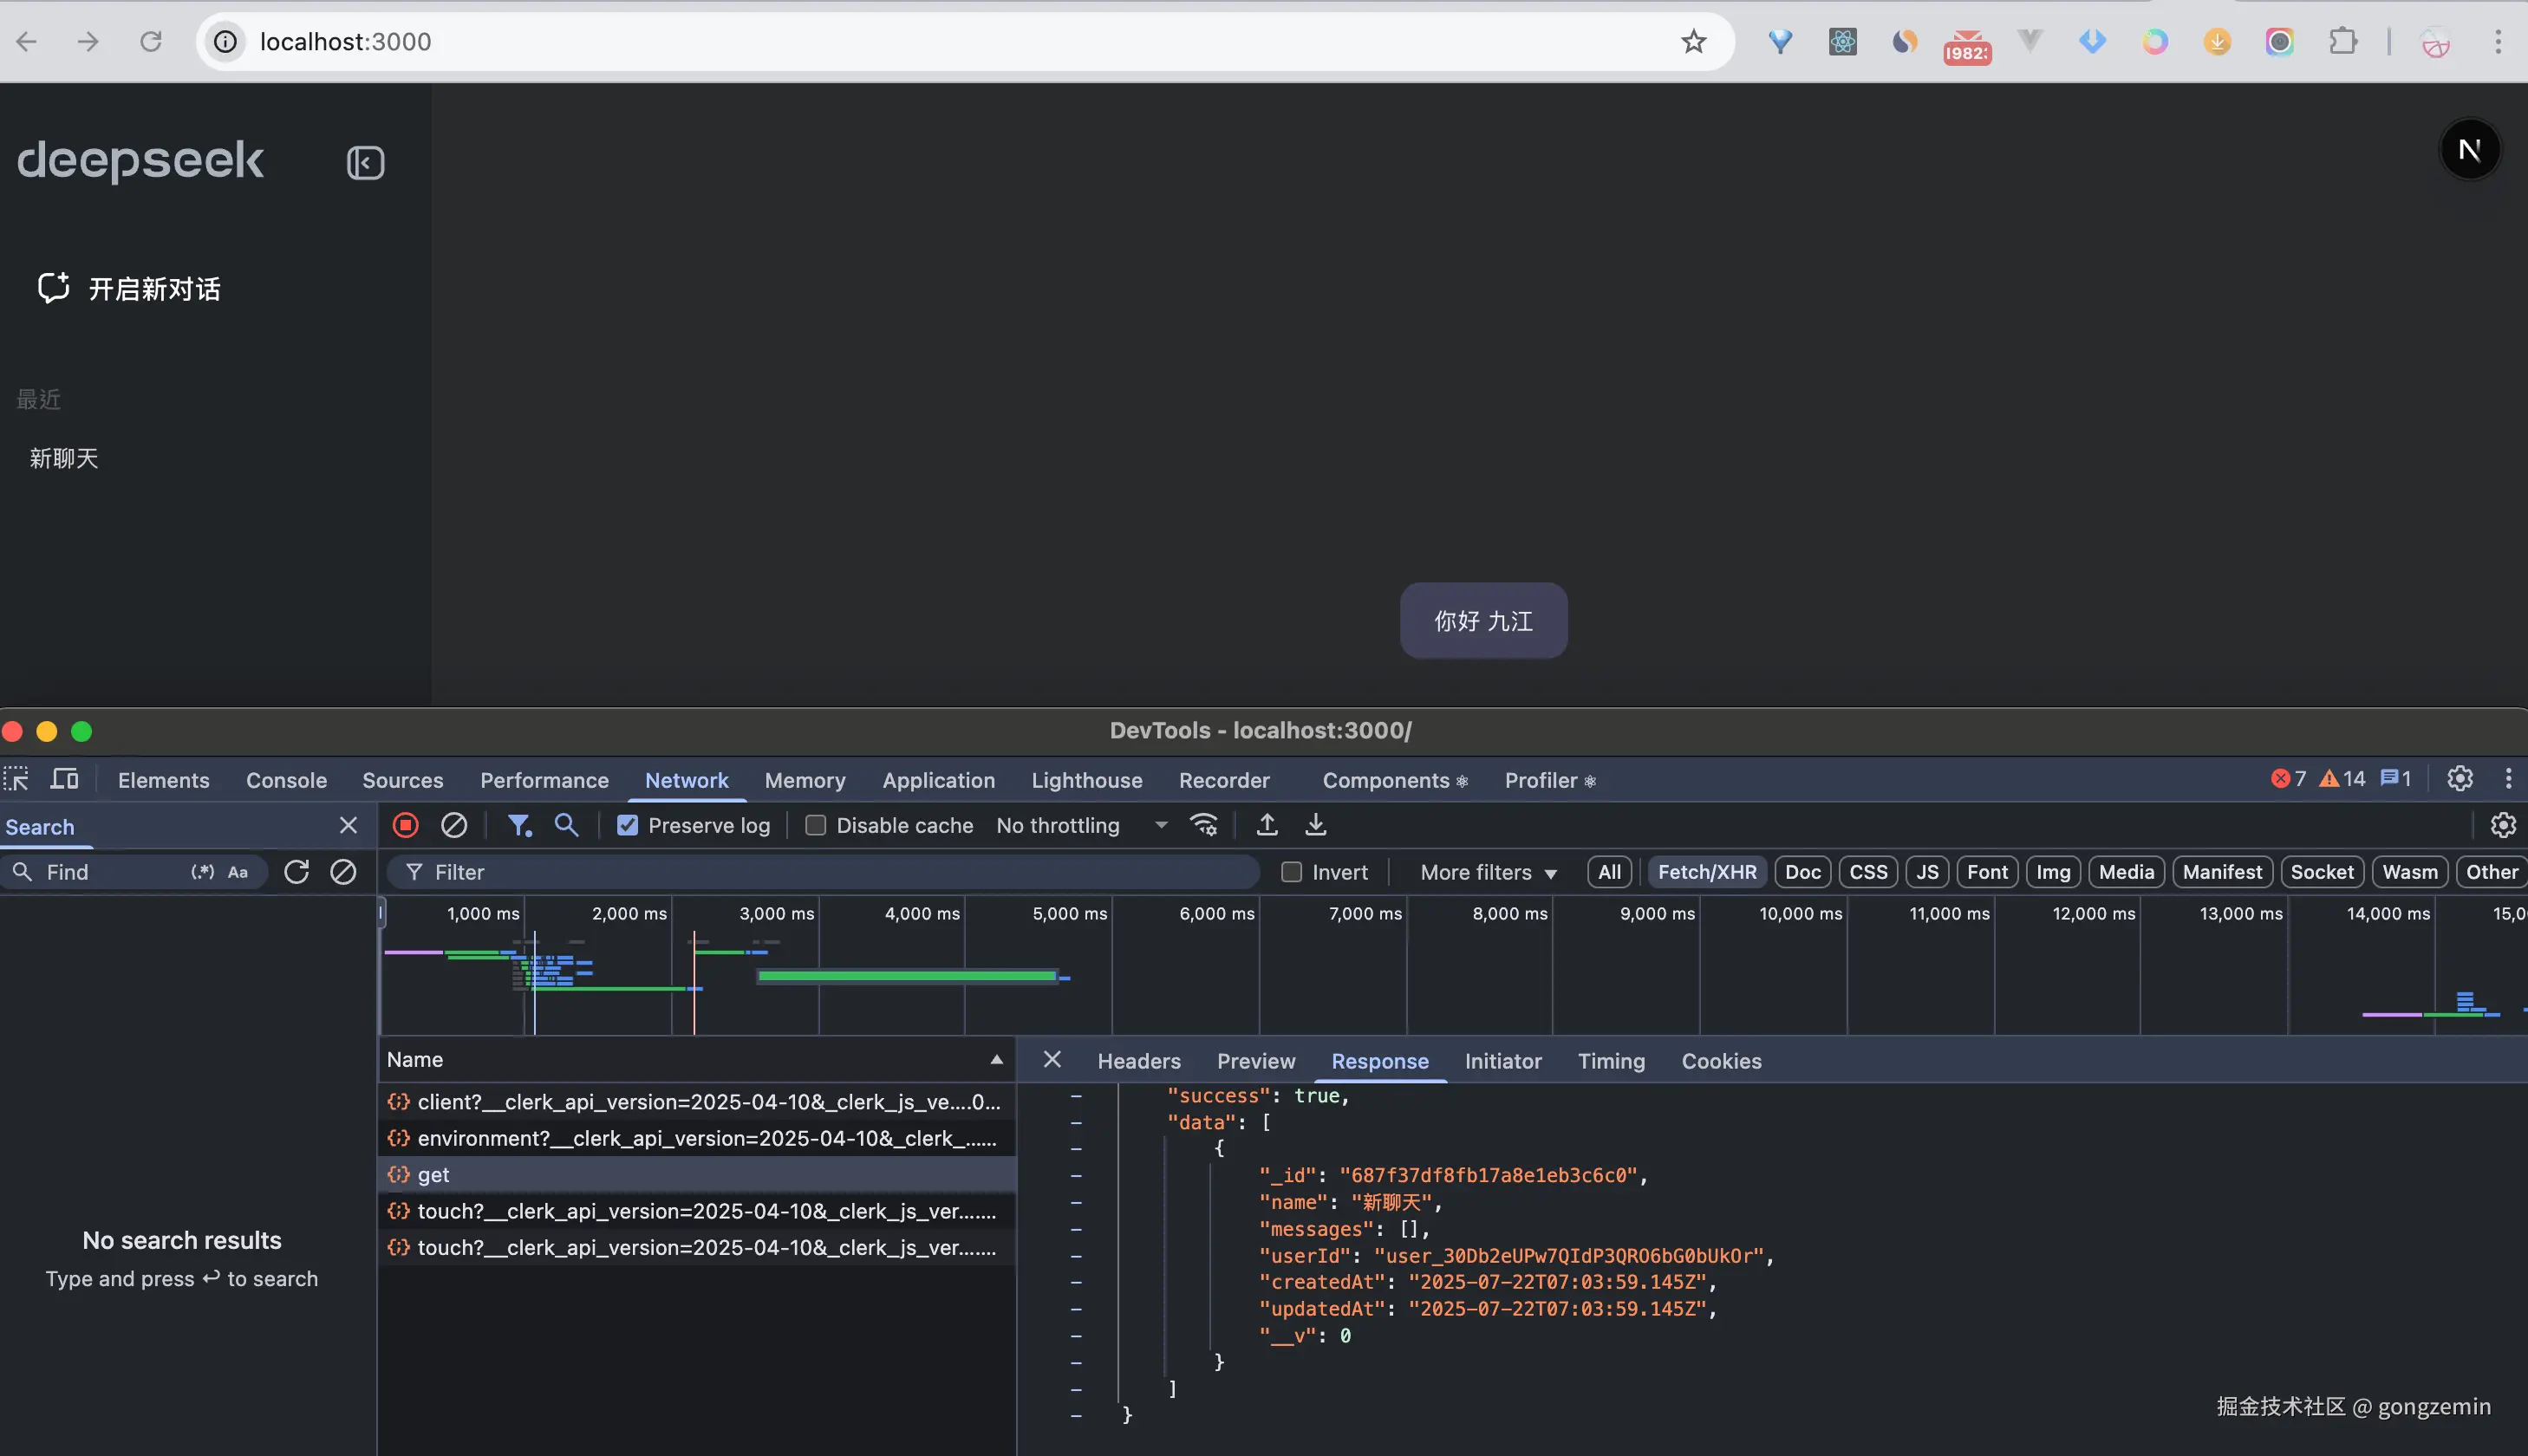Click the new chat bubble icon
Image resolution: width=2528 pixels, height=1456 pixels.
[53, 287]
